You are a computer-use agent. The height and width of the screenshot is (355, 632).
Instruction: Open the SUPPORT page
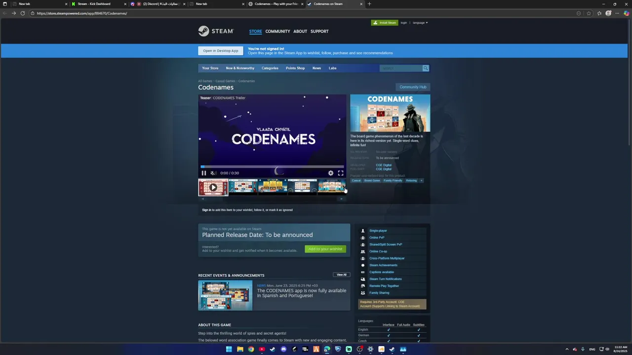319,32
